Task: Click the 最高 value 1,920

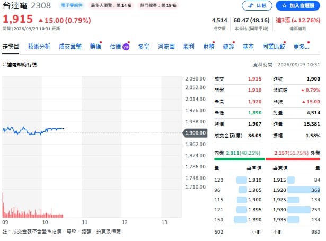Action: pos(254,102)
